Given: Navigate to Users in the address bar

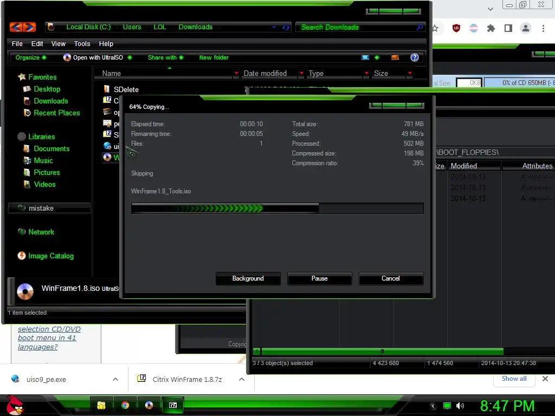Looking at the screenshot, I should (x=132, y=27).
